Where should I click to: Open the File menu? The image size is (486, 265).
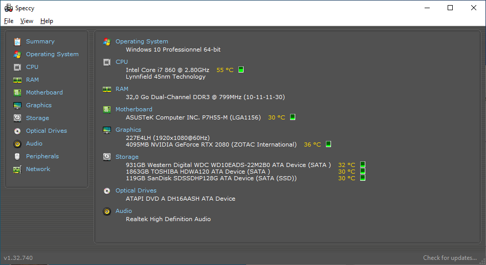[9, 21]
